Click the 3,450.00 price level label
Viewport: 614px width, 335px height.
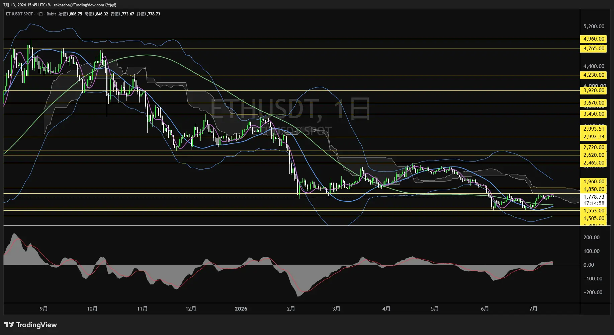(x=594, y=114)
